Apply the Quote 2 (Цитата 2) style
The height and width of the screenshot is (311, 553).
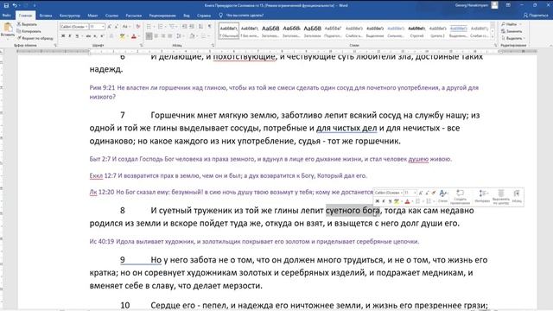coord(438,31)
